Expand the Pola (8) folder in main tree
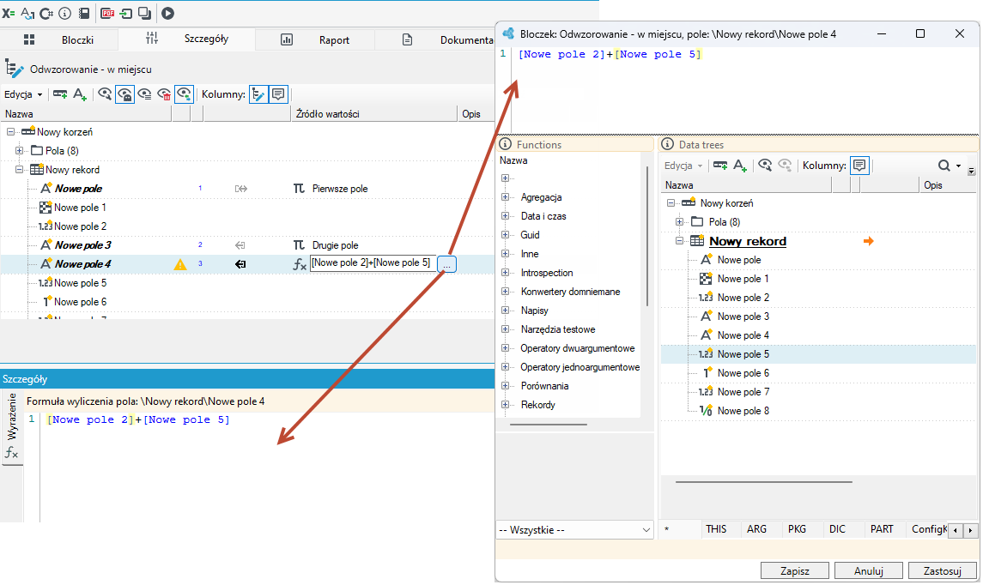Screen dimensions: 983x585 point(20,150)
